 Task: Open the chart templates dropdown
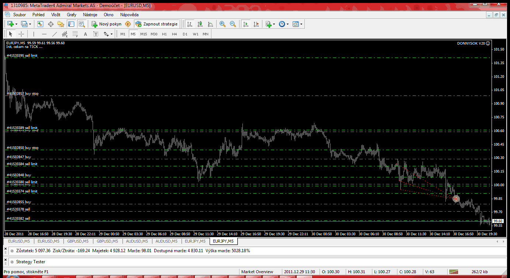pyautogui.click(x=301, y=24)
